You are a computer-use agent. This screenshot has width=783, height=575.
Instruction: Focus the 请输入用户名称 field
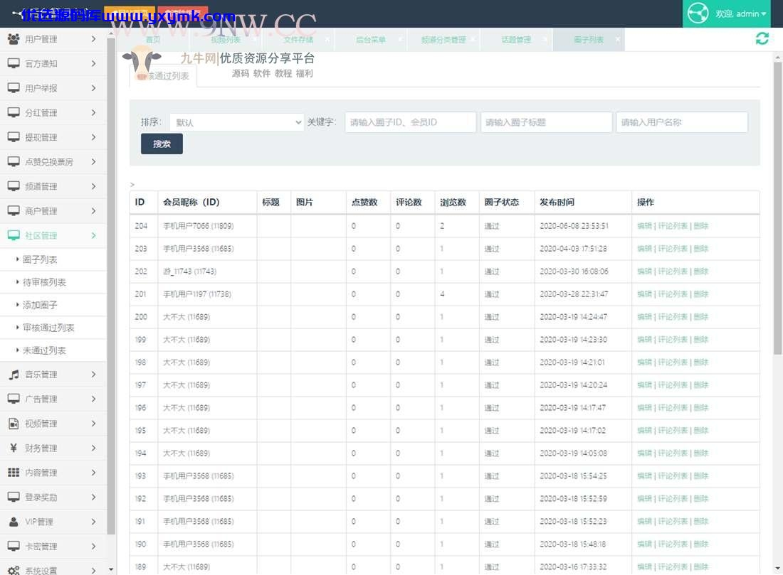tap(682, 122)
